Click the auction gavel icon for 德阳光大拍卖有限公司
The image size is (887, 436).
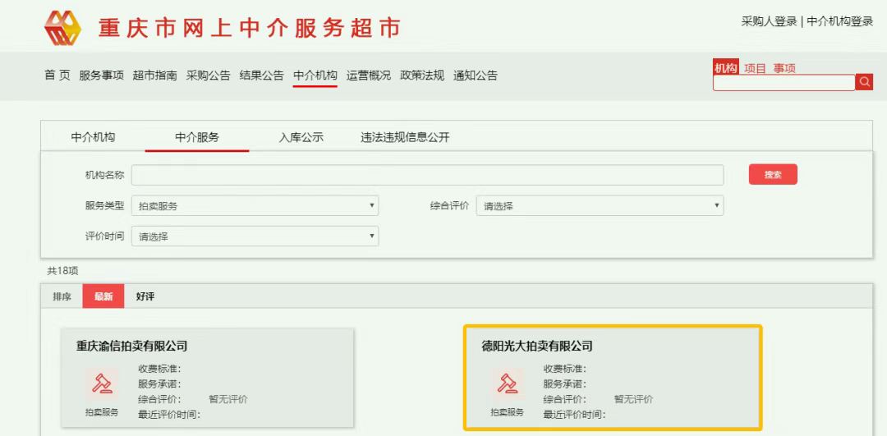click(x=507, y=384)
